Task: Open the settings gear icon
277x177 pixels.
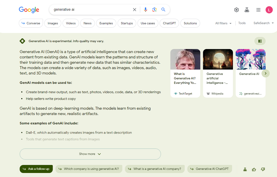Action: click(236, 10)
